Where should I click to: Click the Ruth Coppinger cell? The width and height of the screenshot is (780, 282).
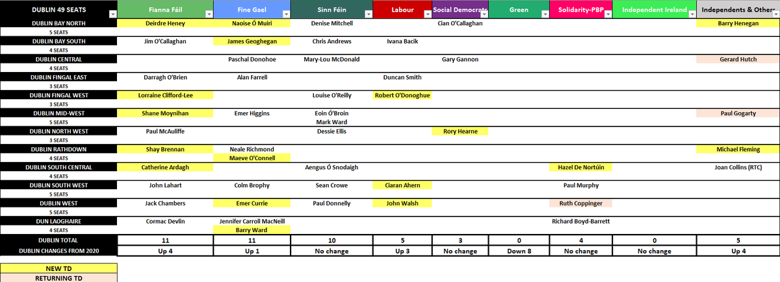(x=580, y=203)
